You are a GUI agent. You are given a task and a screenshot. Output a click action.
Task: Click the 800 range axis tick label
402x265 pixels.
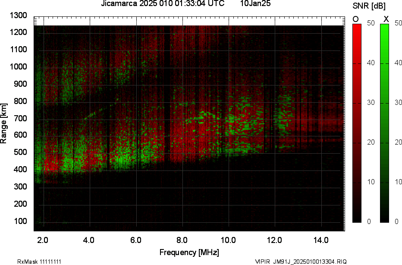(20, 101)
